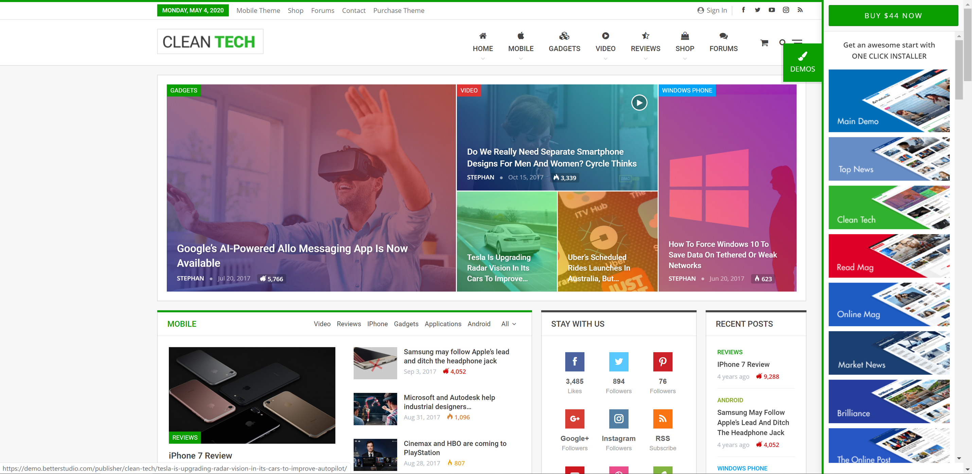Click the star icon above Reviews
This screenshot has width=972, height=474.
coord(646,36)
